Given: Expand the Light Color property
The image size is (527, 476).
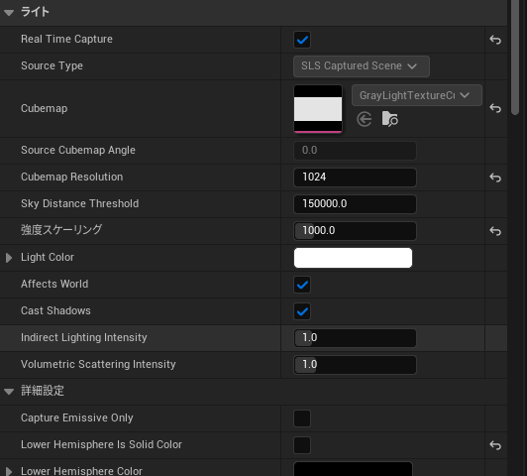Looking at the screenshot, I should pos(9,258).
